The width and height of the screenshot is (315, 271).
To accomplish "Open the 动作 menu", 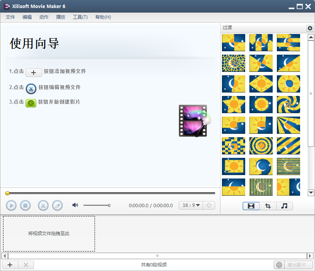I will (44, 17).
